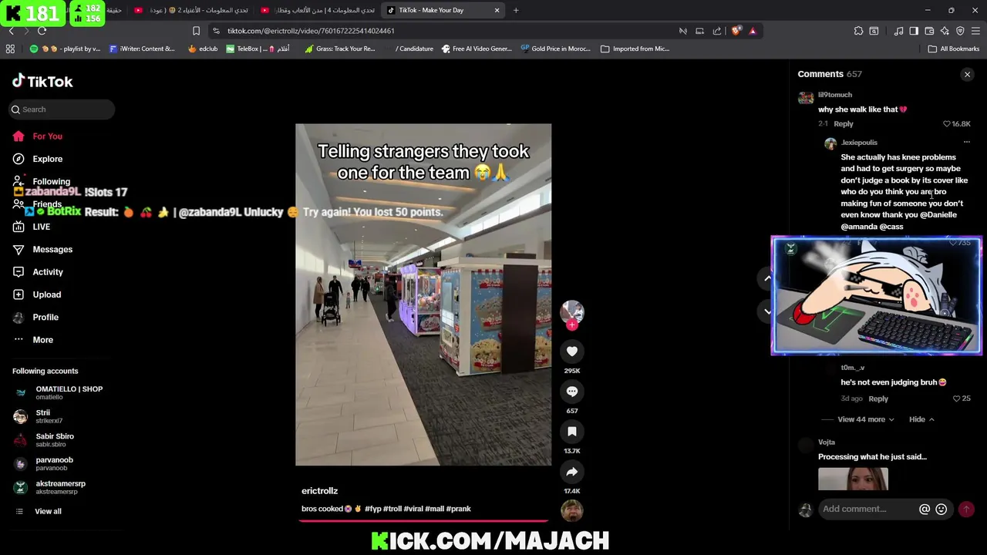The height and width of the screenshot is (555, 987).
Task: Focus the Add comment input
Action: [x=867, y=509]
